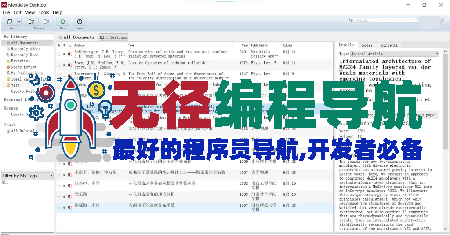Click the Details panel scroll-up arrow

pyautogui.click(x=446, y=52)
